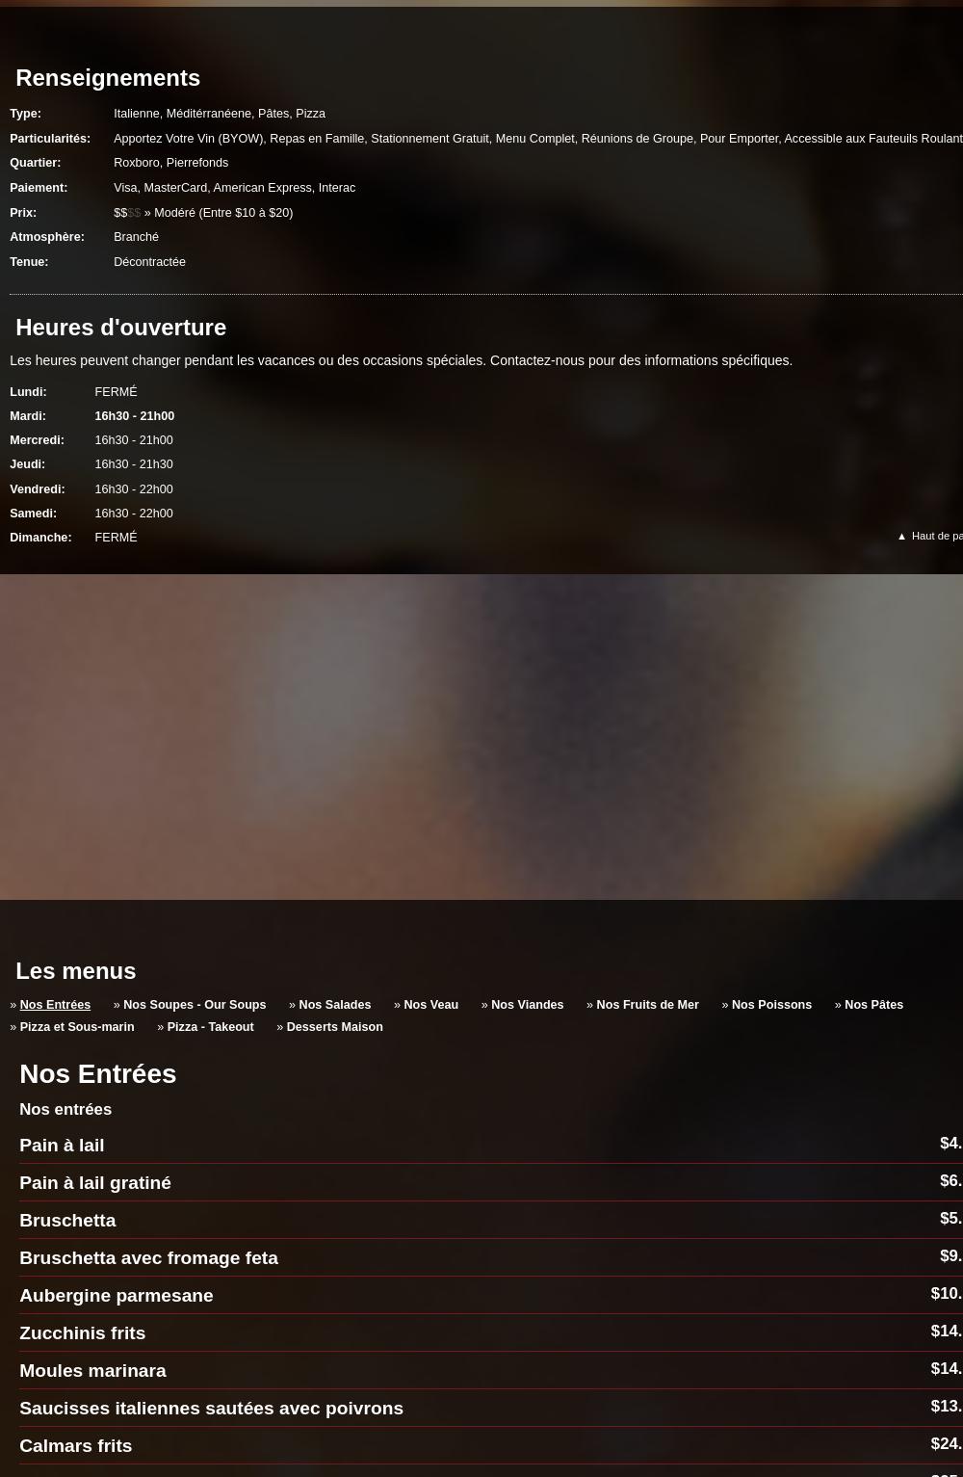Open the Nos Poissons menu link

pyautogui.click(x=771, y=1004)
